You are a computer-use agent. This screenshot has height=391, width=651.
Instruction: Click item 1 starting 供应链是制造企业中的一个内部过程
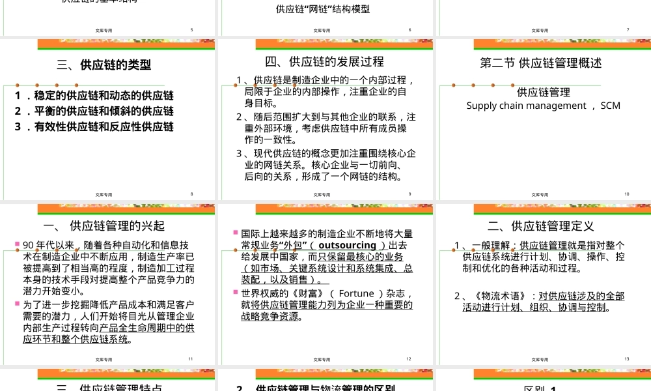click(x=326, y=91)
